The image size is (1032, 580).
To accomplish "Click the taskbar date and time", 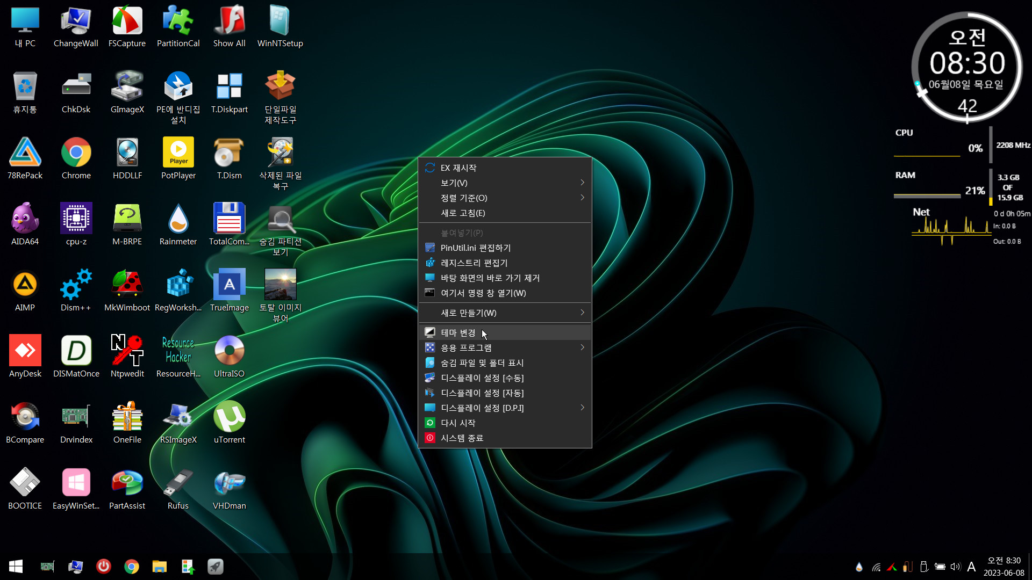I will tap(1004, 567).
